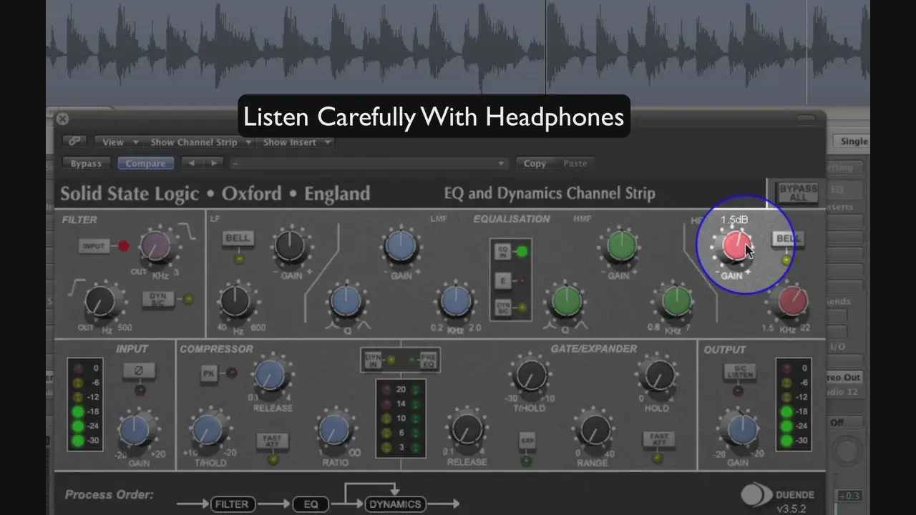Click the low-pass filter KHz knob
Viewport: 916px width, 515px height.
156,247
